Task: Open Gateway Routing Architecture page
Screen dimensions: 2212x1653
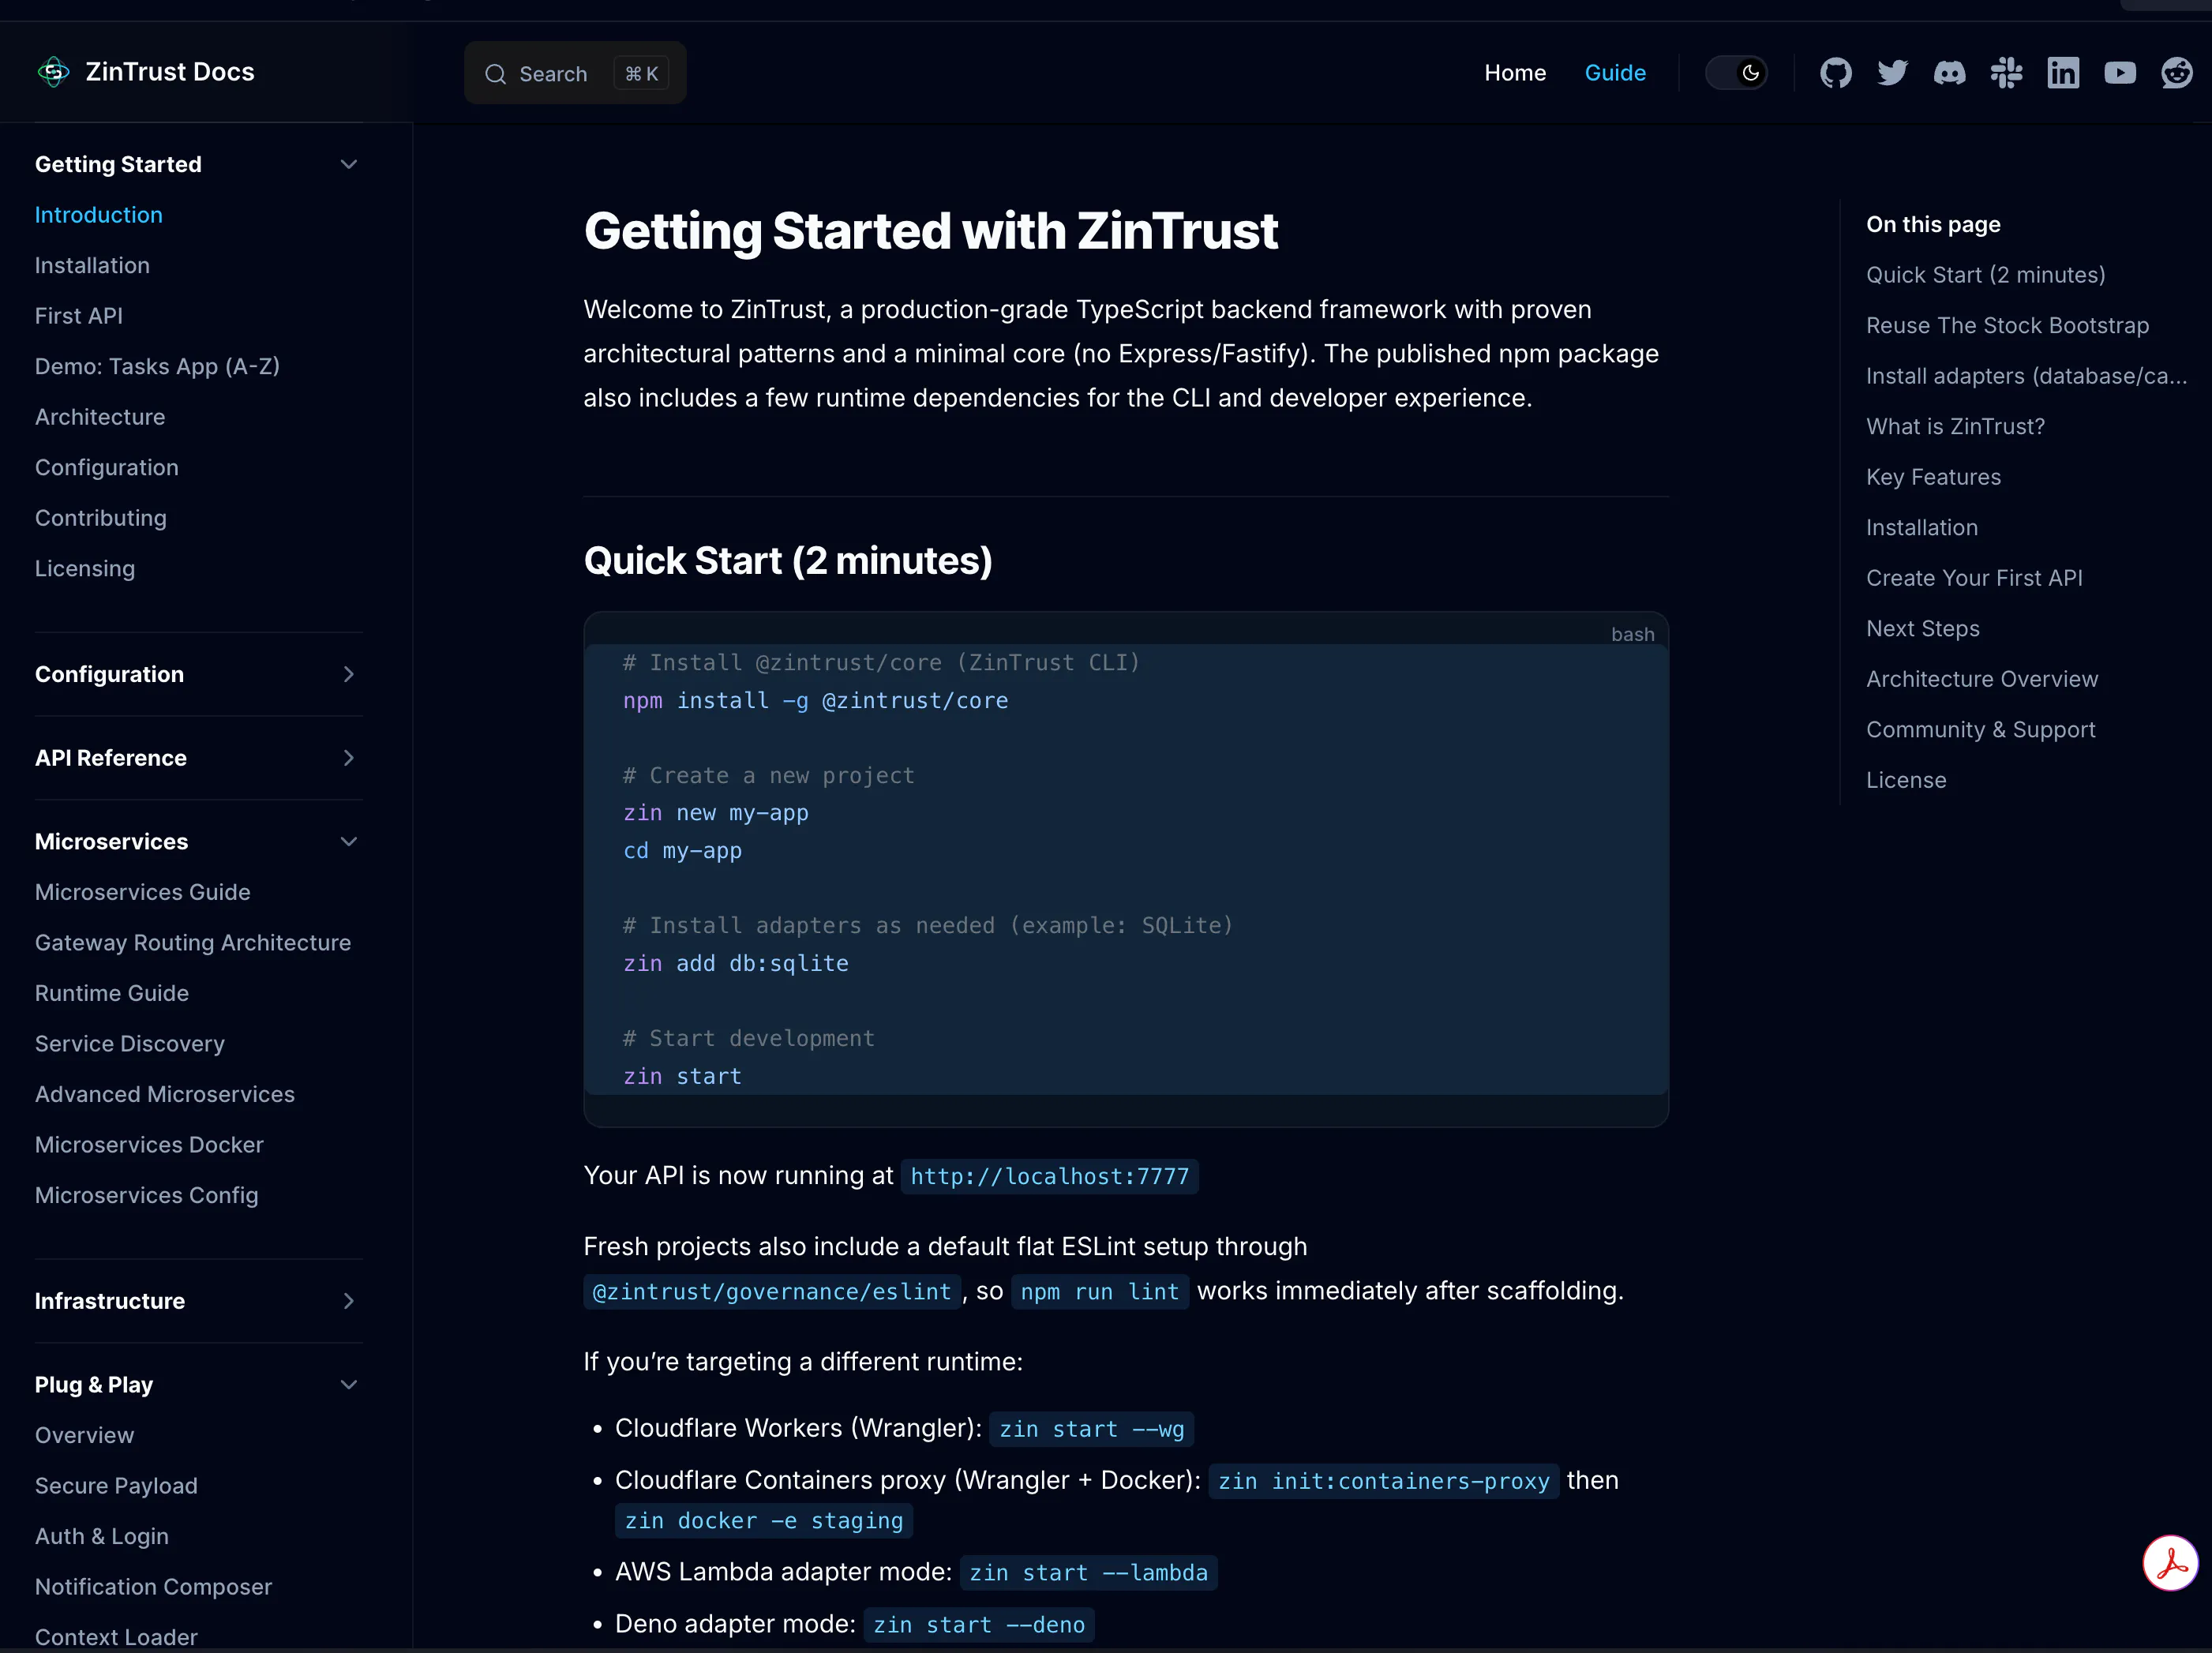Action: click(193, 943)
